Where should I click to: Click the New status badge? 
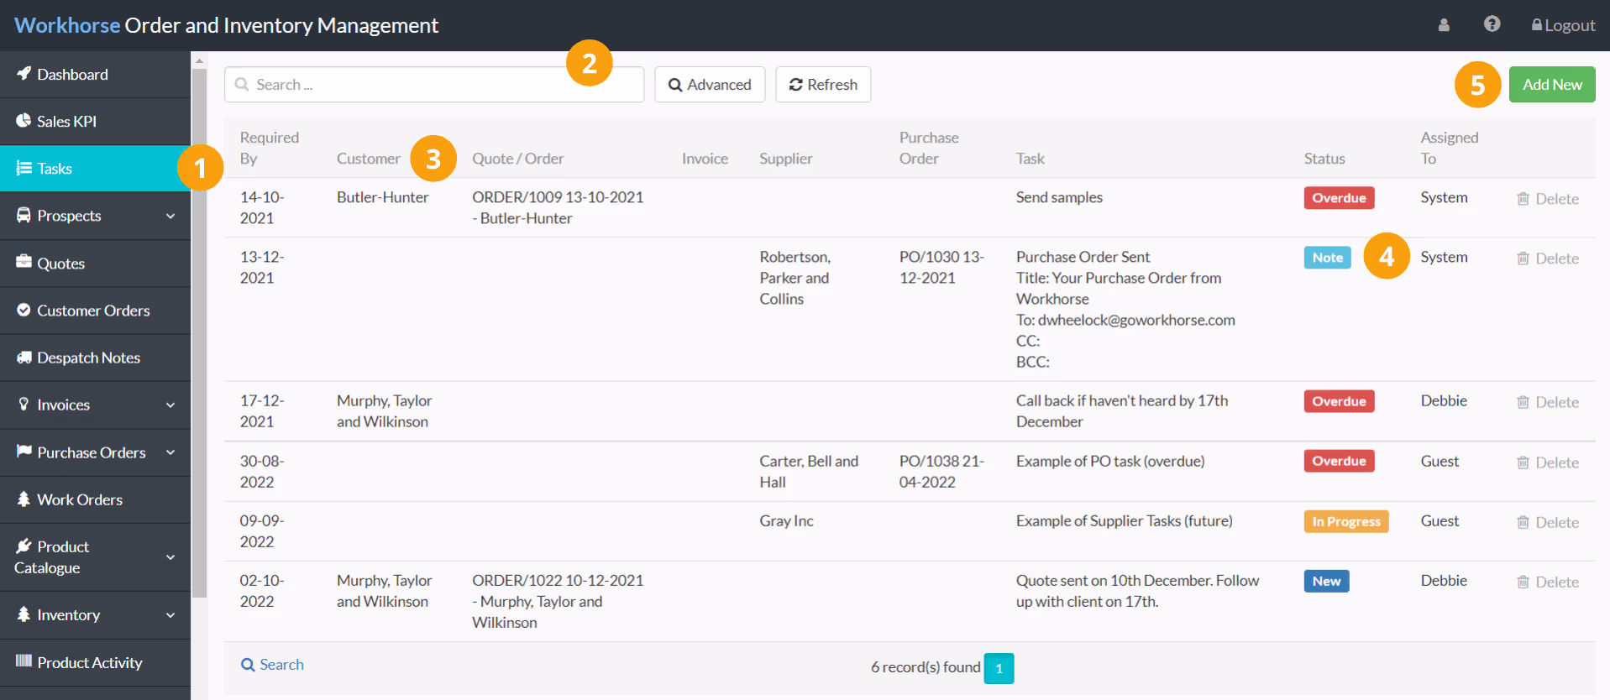(x=1326, y=581)
